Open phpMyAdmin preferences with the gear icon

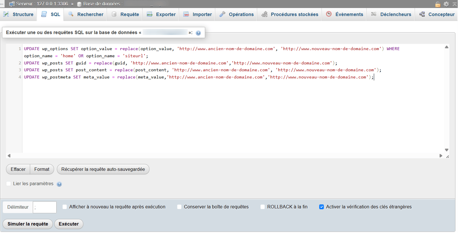pyautogui.click(x=446, y=4)
